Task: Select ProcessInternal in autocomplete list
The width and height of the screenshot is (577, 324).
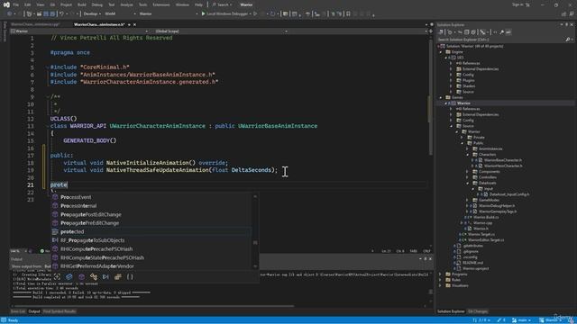Action: (151, 206)
